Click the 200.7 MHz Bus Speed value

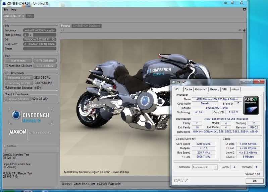[203, 153]
